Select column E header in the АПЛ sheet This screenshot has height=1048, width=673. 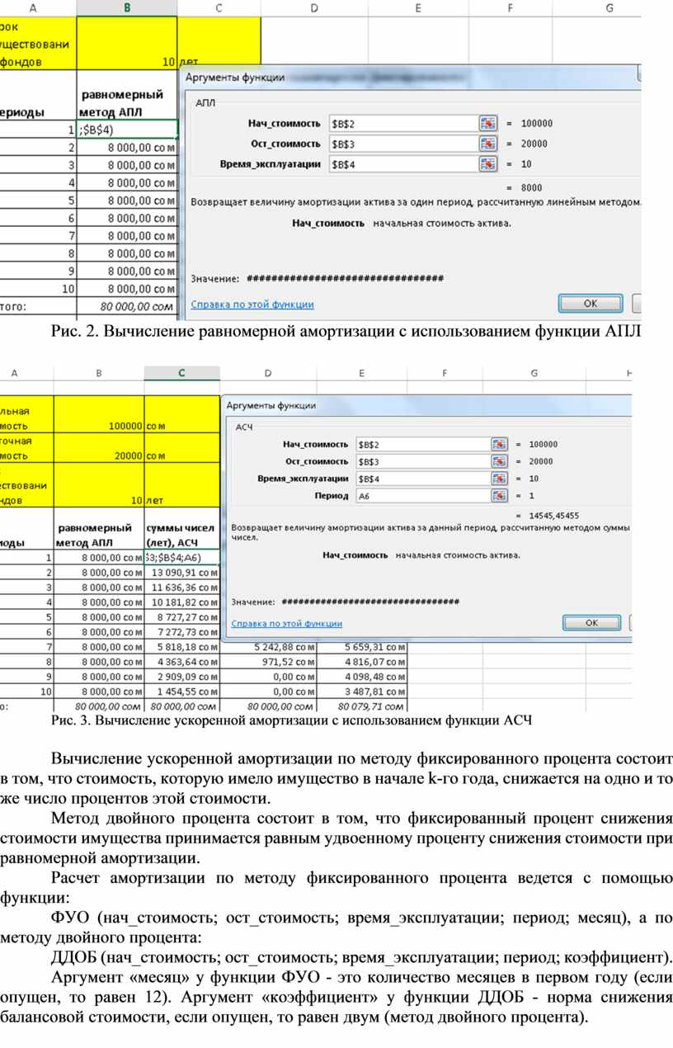[417, 7]
